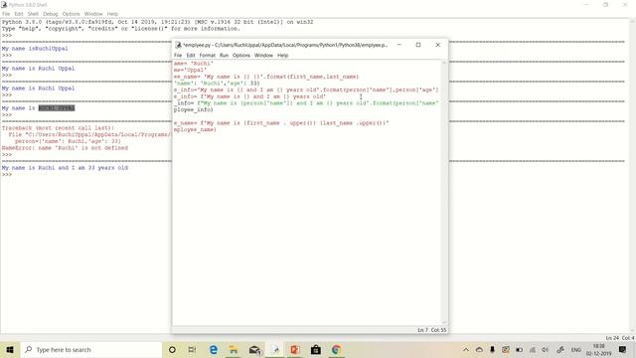This screenshot has height=358, width=636.
Task: Open Edit menu in Python Shell window
Action: 19,14
